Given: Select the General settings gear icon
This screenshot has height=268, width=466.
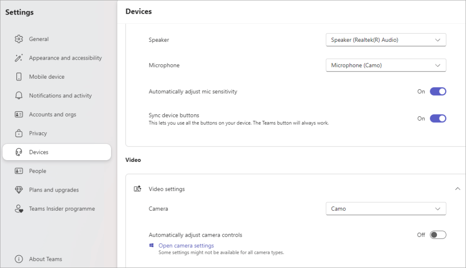Looking at the screenshot, I should [x=19, y=39].
